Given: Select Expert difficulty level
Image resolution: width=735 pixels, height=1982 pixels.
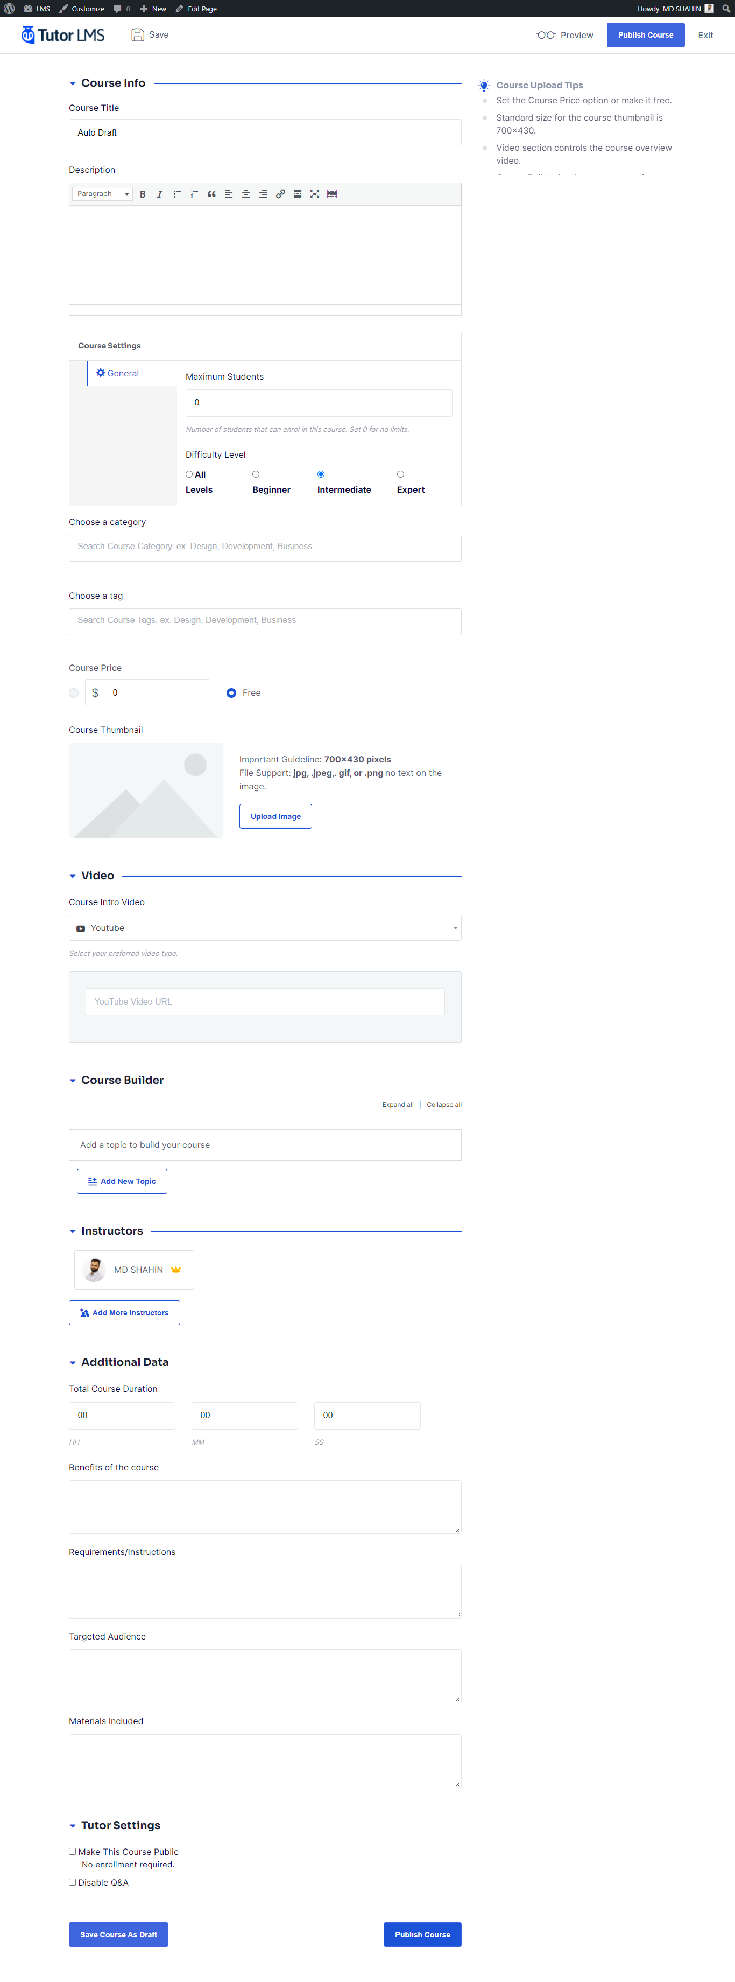Looking at the screenshot, I should (400, 475).
